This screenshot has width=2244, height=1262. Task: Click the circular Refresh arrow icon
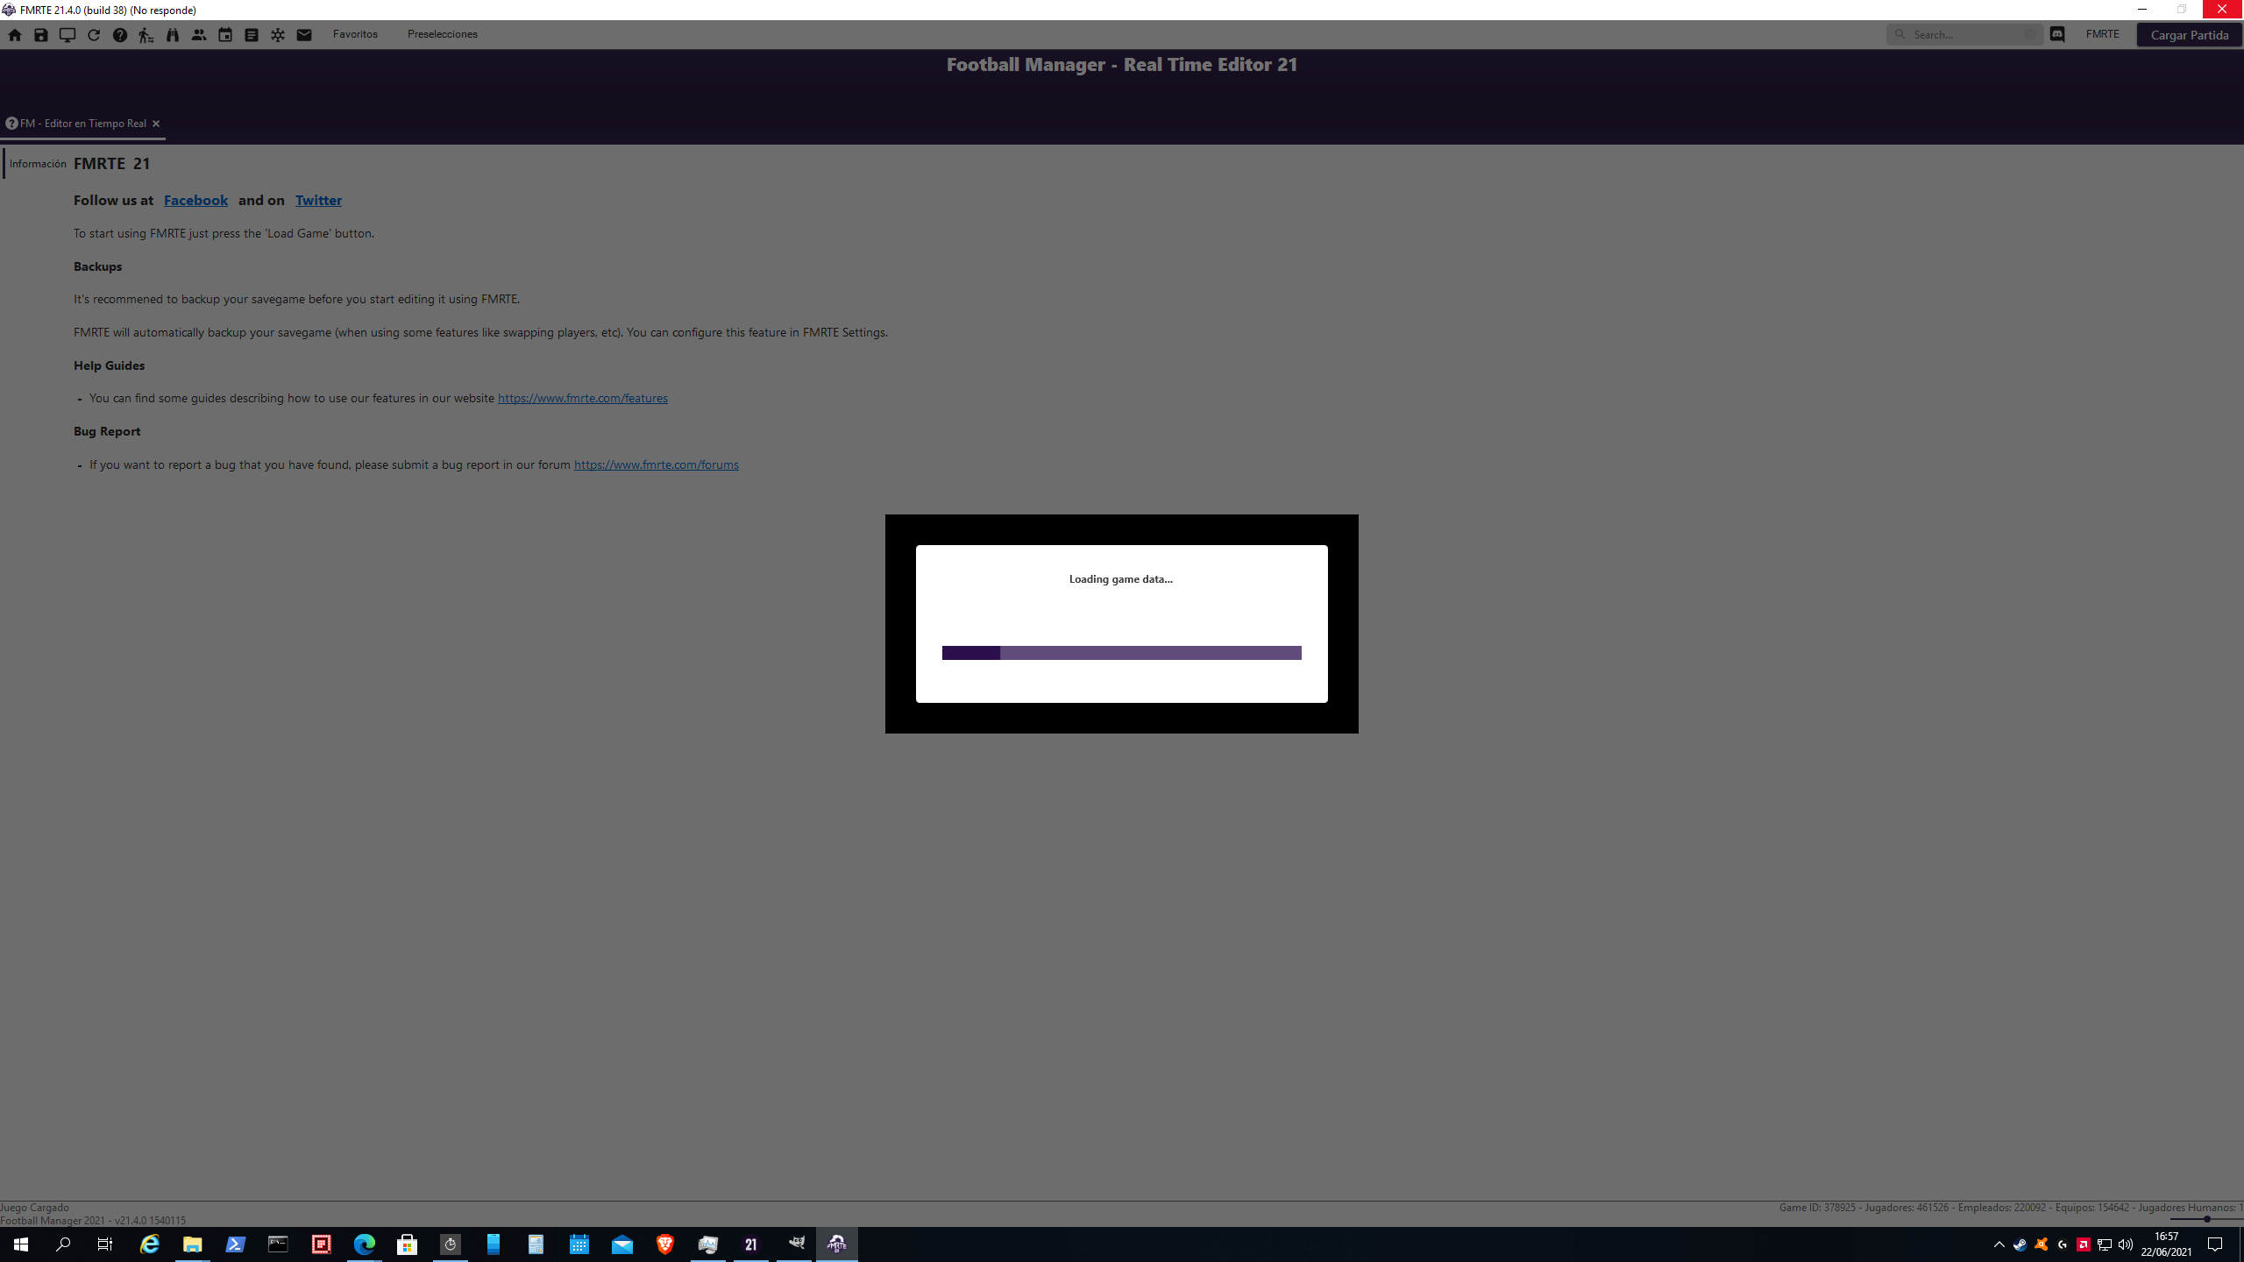click(94, 35)
